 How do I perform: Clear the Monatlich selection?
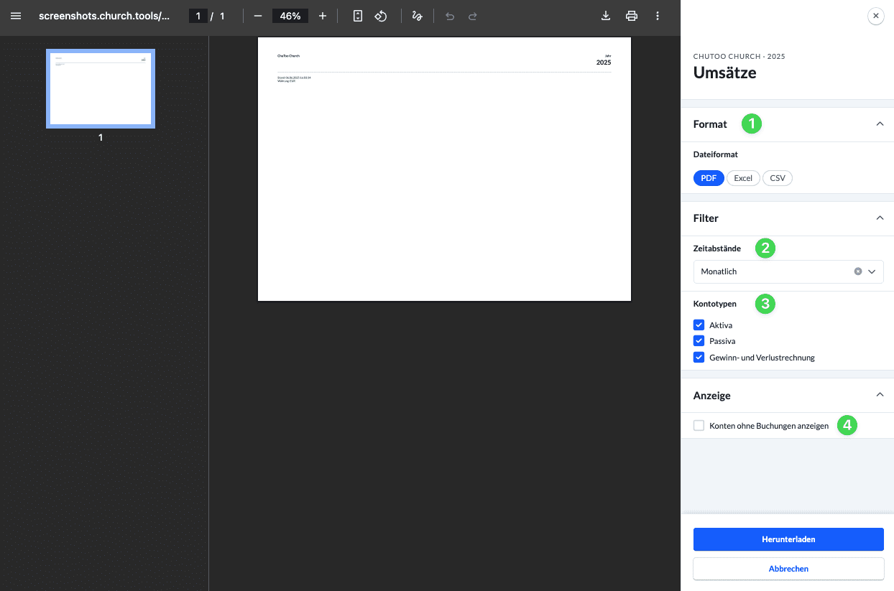pyautogui.click(x=857, y=271)
